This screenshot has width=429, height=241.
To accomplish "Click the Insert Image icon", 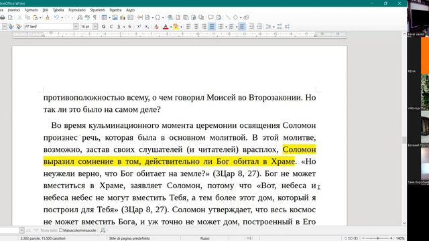I will coord(115,17).
